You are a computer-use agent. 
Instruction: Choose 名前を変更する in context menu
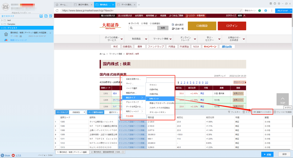click(134, 79)
